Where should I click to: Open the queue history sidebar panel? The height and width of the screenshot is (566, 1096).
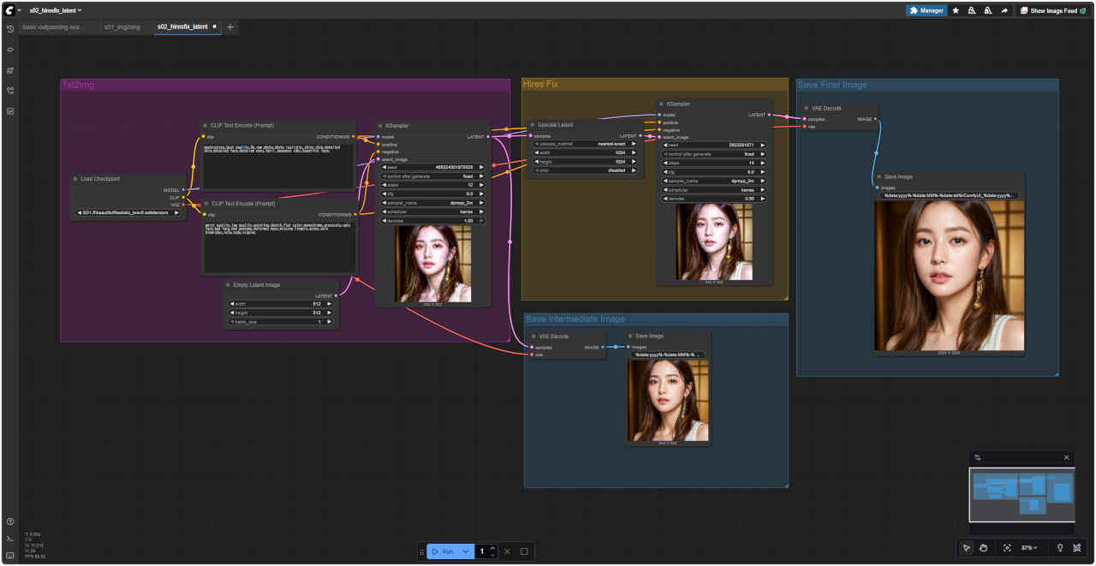pos(10,29)
